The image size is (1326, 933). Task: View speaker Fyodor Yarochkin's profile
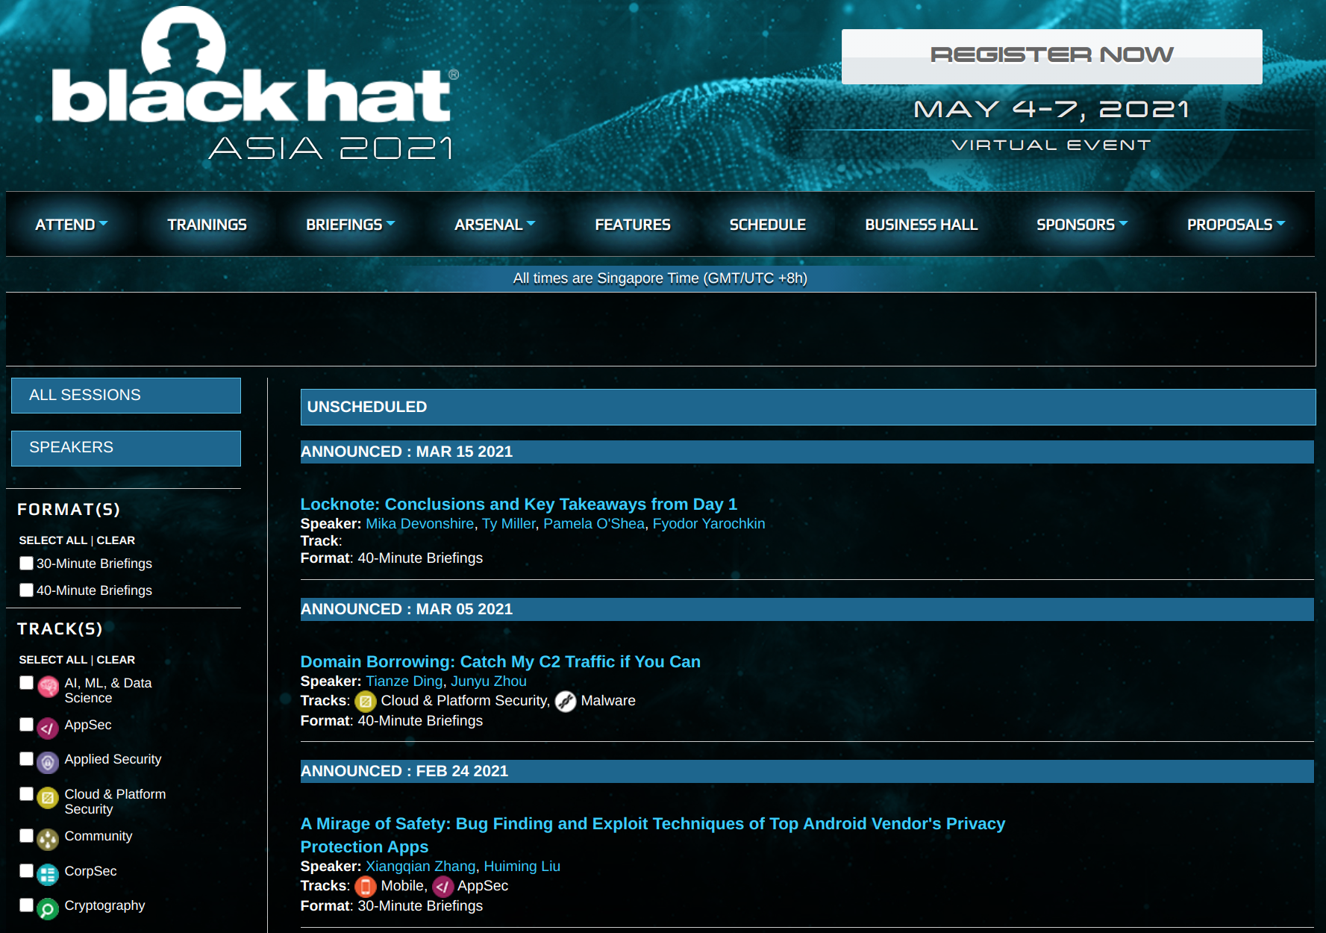coord(709,524)
